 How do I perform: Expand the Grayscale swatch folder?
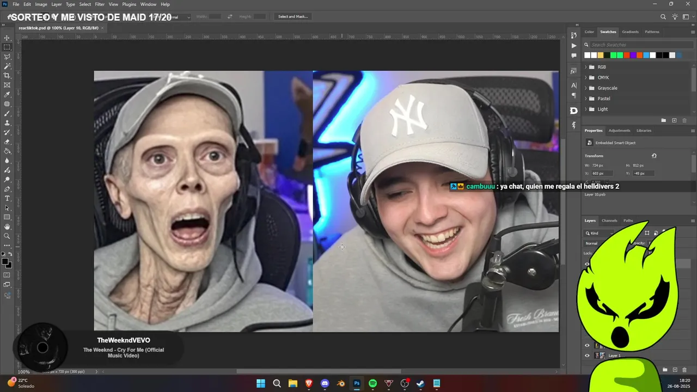586,88
